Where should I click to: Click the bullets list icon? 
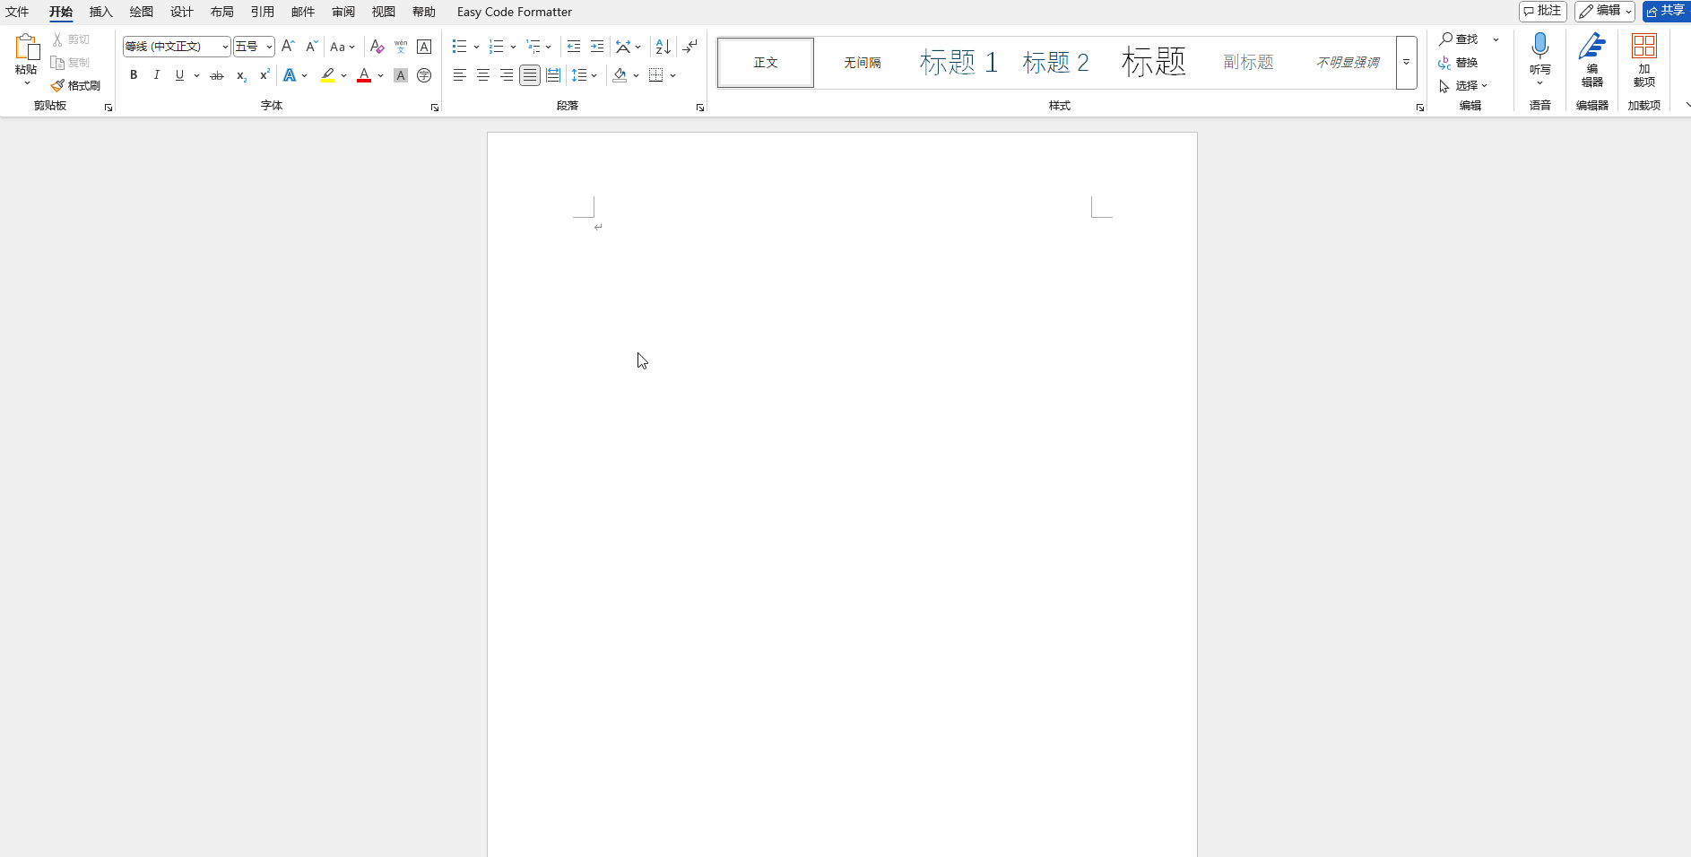(459, 47)
